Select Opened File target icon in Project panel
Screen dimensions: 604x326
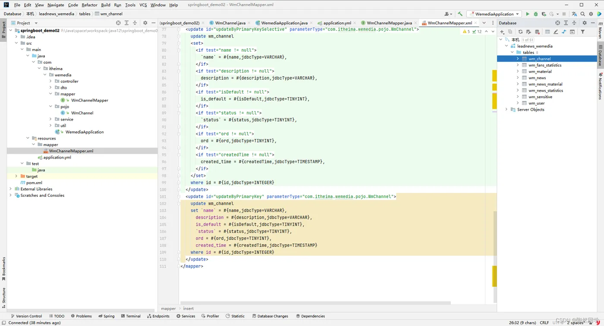[118, 23]
